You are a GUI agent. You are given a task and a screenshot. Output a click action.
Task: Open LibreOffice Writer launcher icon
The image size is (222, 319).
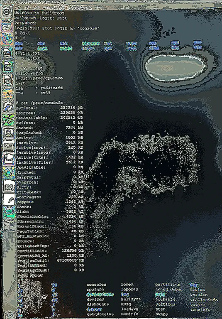(x=7, y=53)
